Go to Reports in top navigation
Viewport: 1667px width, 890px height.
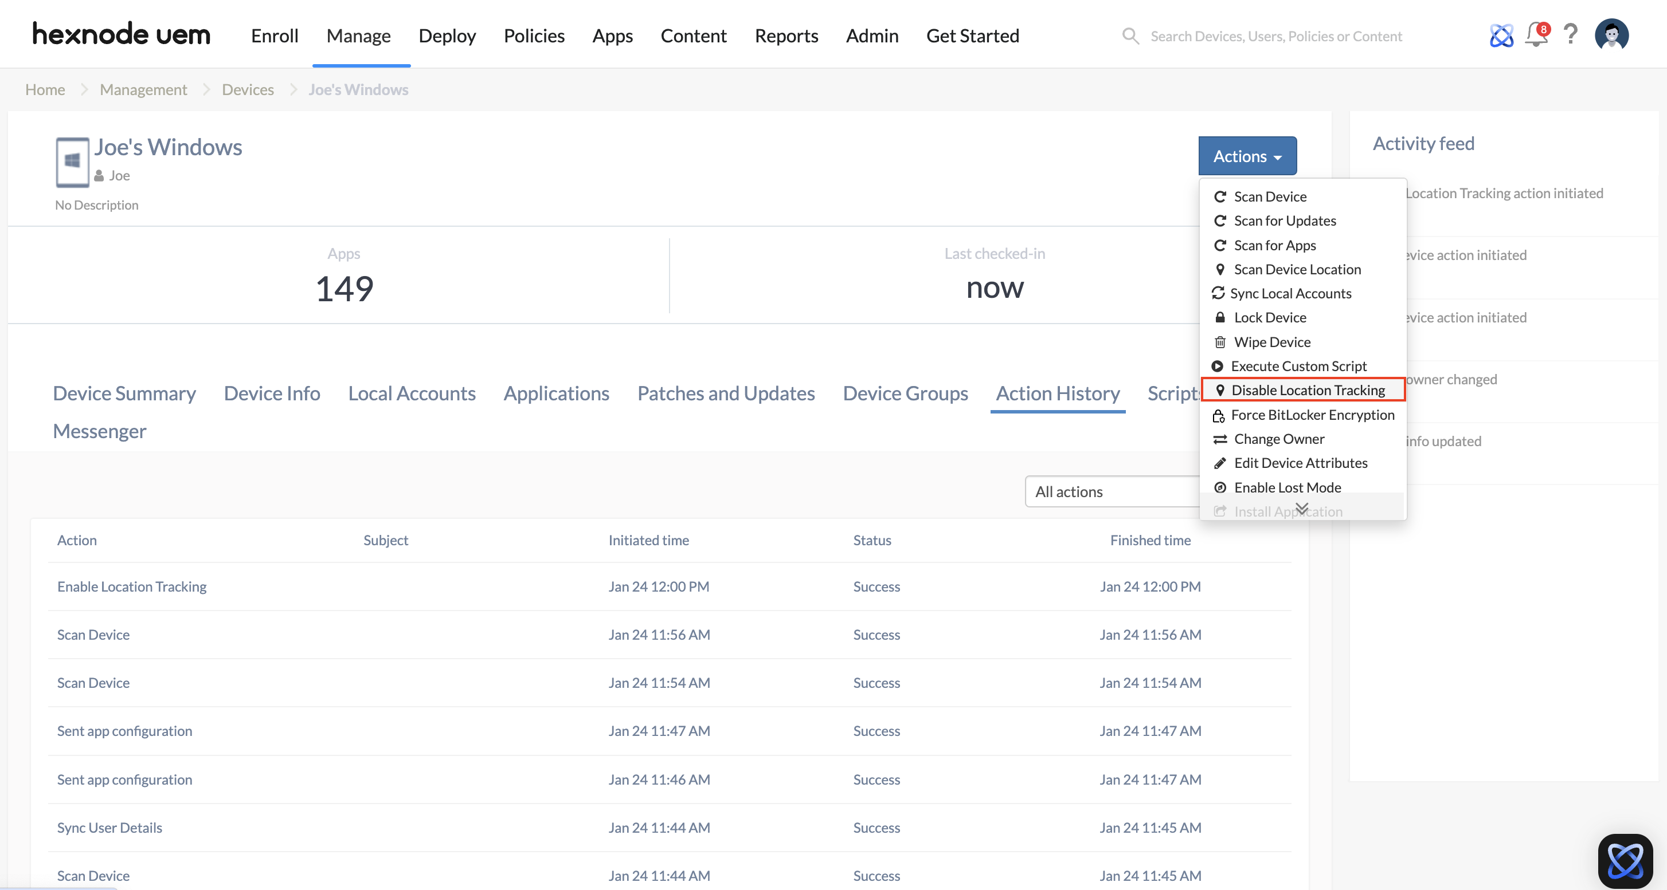point(786,36)
